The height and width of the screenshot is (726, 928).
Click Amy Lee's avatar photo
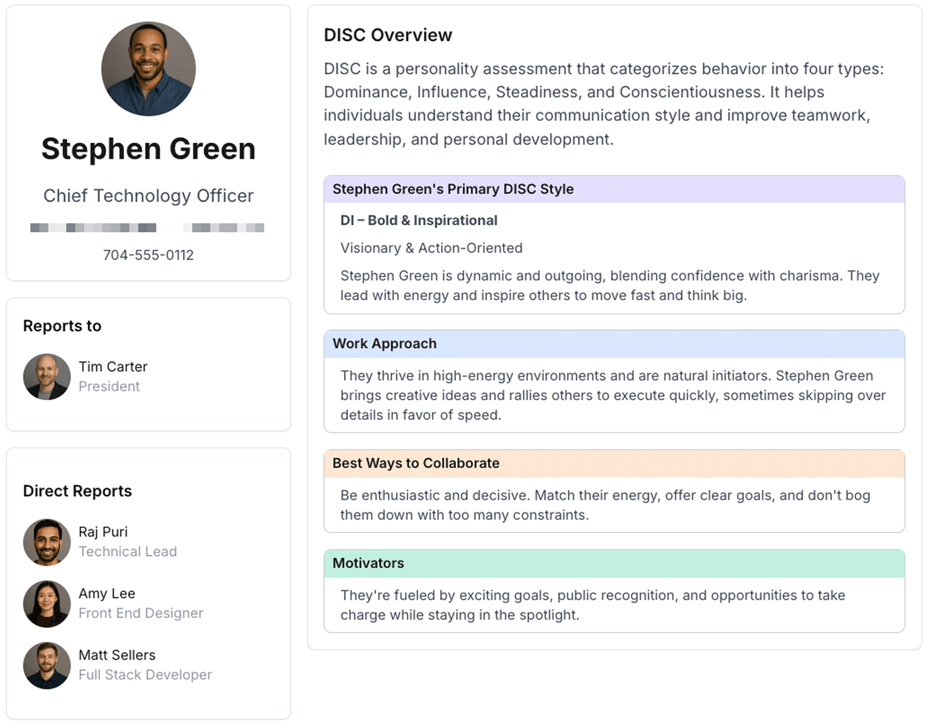(x=47, y=604)
